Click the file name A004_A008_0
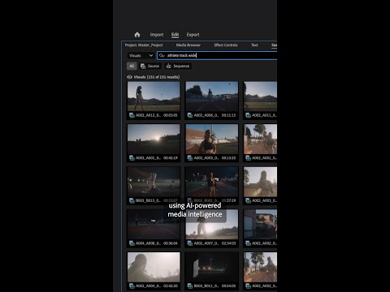Viewport: 390px width, 292px height. click(148, 243)
